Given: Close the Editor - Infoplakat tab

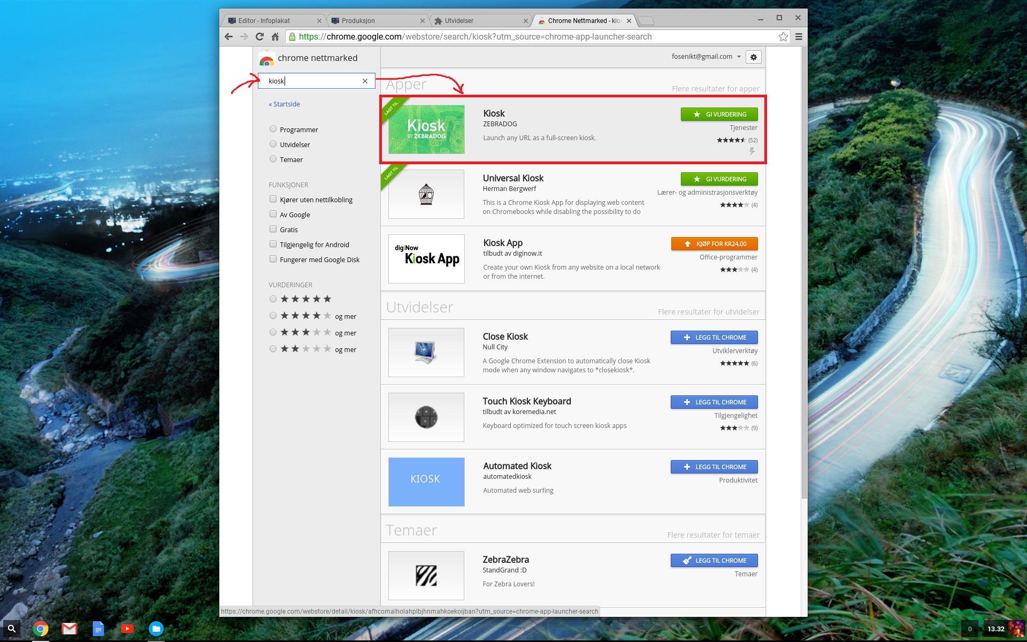Looking at the screenshot, I should tap(319, 21).
